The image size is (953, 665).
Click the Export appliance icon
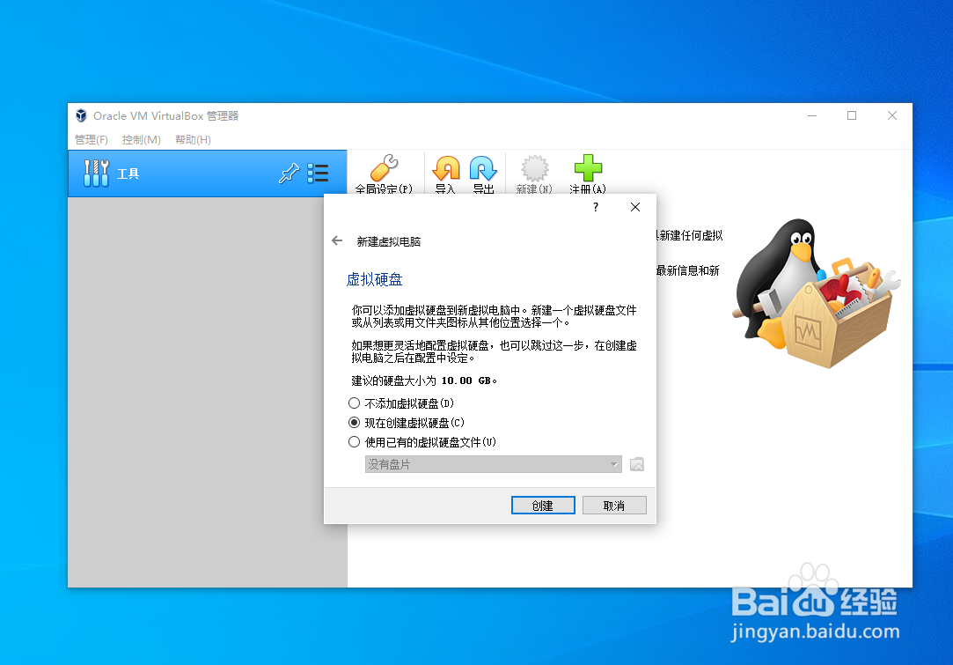pos(483,168)
